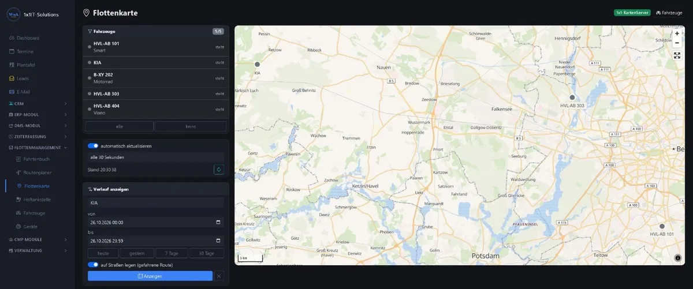The width and height of the screenshot is (693, 289).
Task: Disable 'automatisch aktualisieren' toggle
Action: pyautogui.click(x=93, y=146)
